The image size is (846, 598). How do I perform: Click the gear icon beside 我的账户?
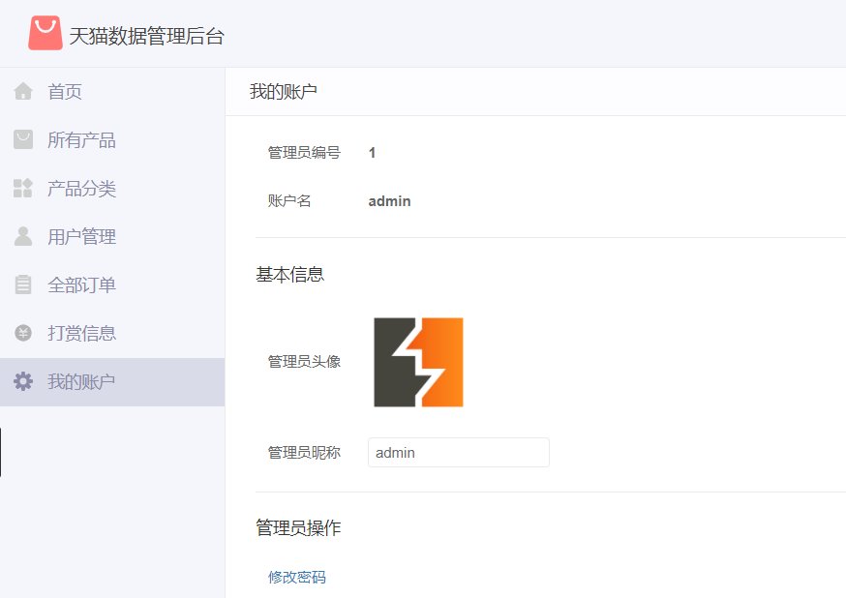23,381
